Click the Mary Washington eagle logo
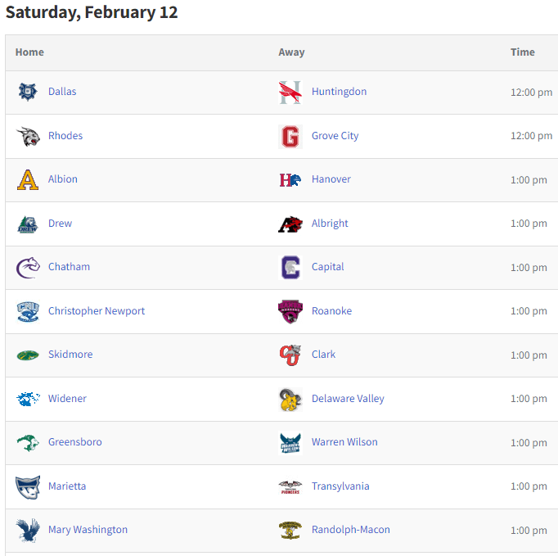The image size is (558, 556). [28, 531]
